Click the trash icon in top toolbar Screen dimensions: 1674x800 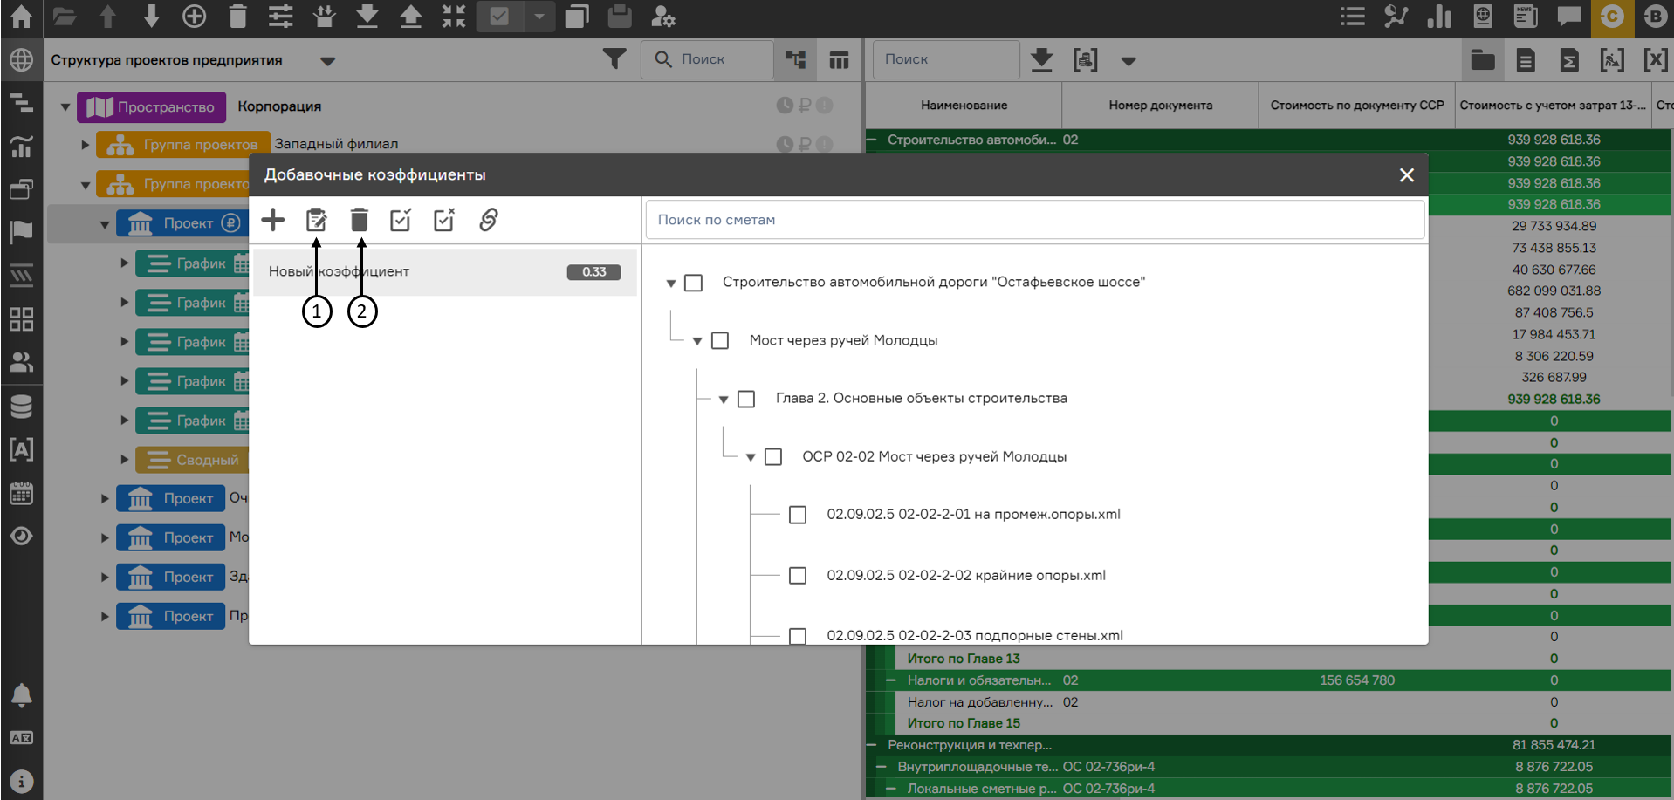(237, 17)
